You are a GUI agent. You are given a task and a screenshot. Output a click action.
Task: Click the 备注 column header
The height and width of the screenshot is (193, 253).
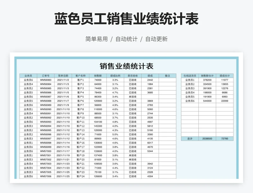click(x=168, y=76)
